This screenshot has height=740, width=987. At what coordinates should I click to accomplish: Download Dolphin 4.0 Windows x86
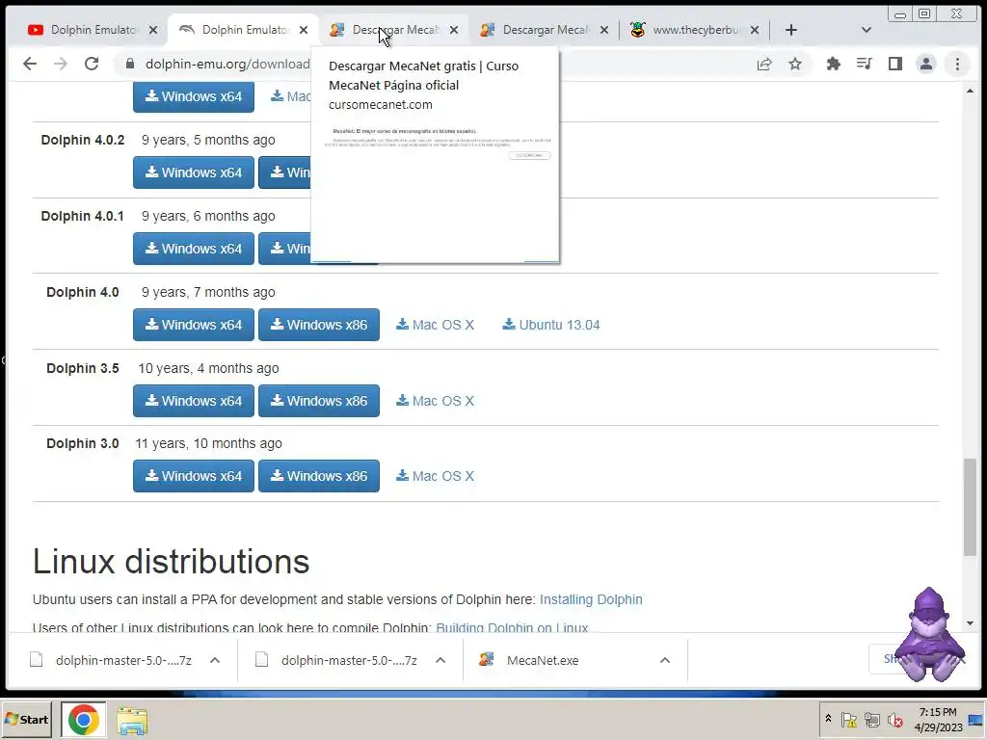[318, 325]
